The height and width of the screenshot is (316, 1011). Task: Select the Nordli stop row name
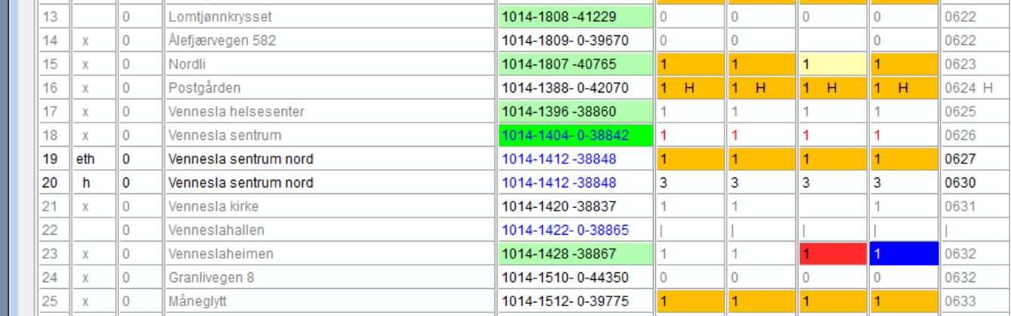185,65
